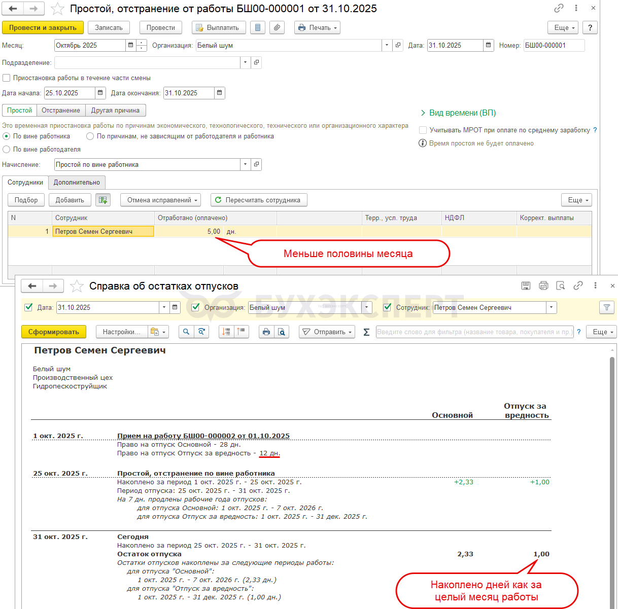The image size is (618, 609).
Task: Click the magnifier search icon in the report toolbar
Action: click(x=186, y=332)
